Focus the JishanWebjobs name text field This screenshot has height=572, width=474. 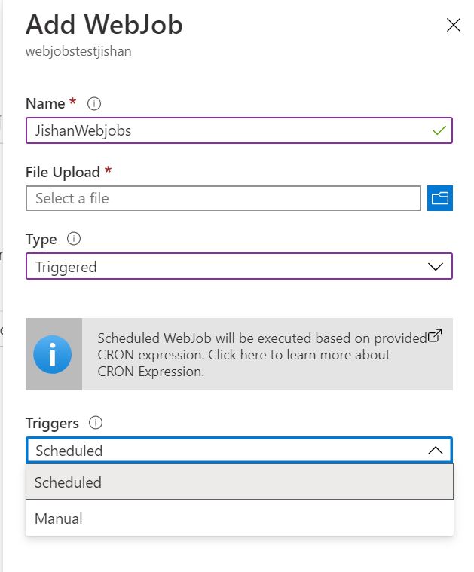pyautogui.click(x=239, y=130)
